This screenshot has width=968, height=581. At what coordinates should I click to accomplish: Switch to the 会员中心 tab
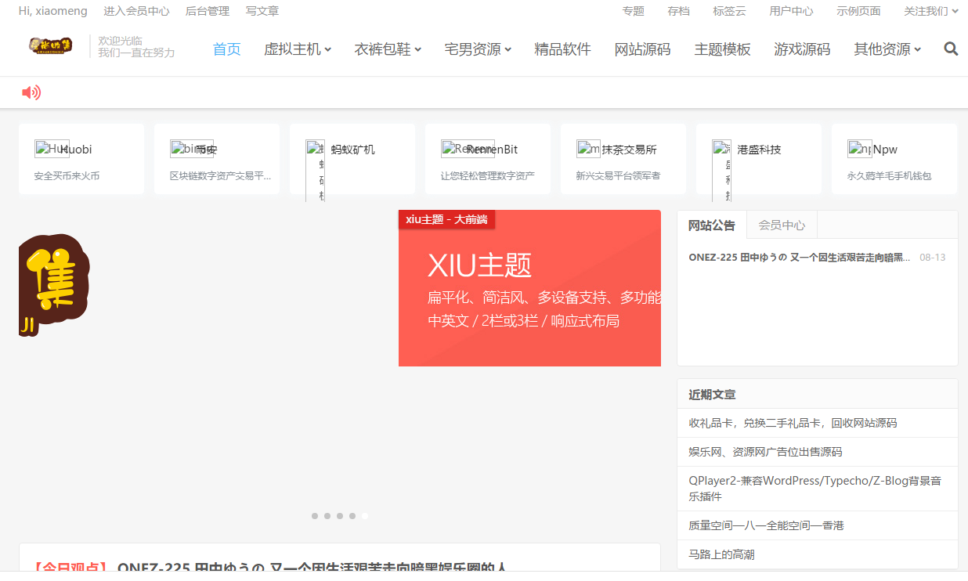tap(781, 226)
